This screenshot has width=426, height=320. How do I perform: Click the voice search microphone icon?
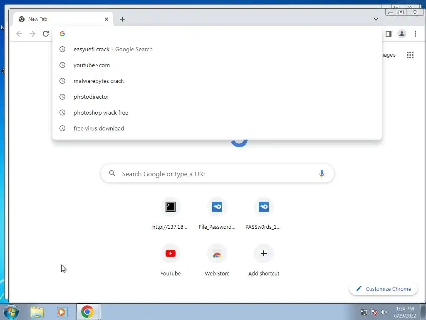322,174
